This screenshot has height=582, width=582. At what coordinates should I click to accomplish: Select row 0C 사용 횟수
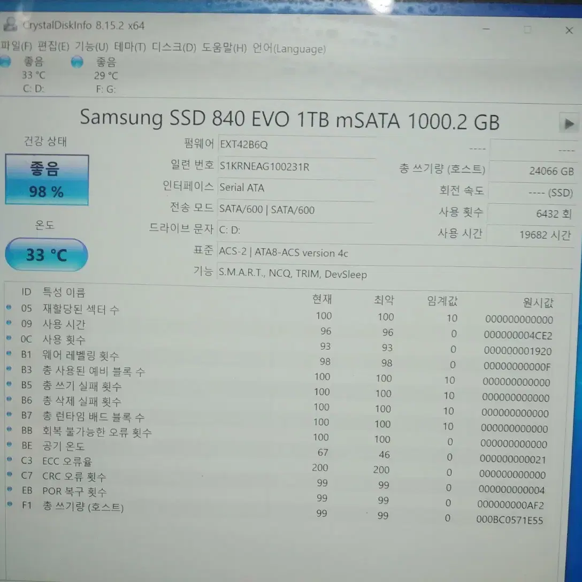[280, 344]
